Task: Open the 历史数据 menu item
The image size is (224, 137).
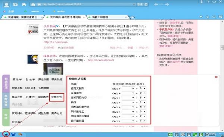Action: 43,80
